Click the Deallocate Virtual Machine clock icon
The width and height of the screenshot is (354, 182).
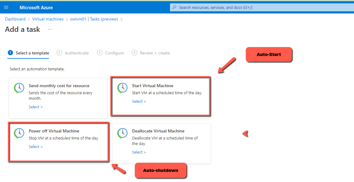(x=122, y=133)
